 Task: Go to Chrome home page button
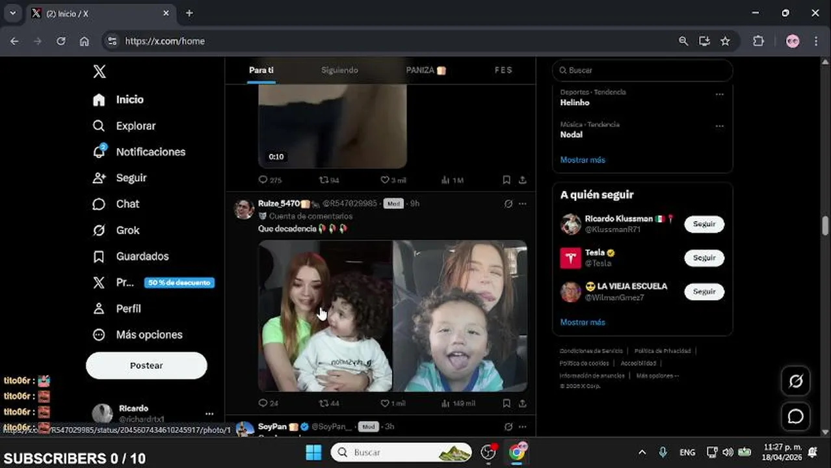84,41
